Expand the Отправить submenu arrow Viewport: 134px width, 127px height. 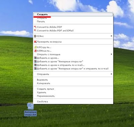point(111,74)
